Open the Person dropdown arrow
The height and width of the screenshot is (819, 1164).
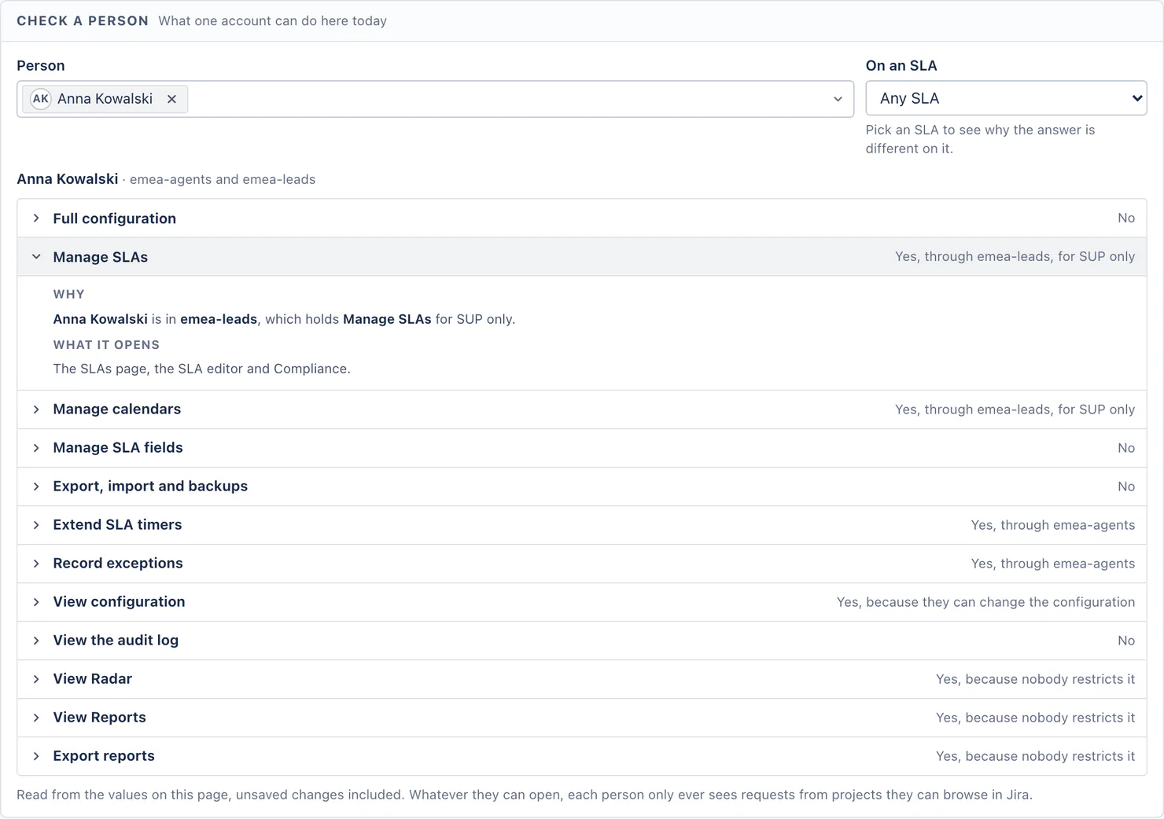point(838,99)
